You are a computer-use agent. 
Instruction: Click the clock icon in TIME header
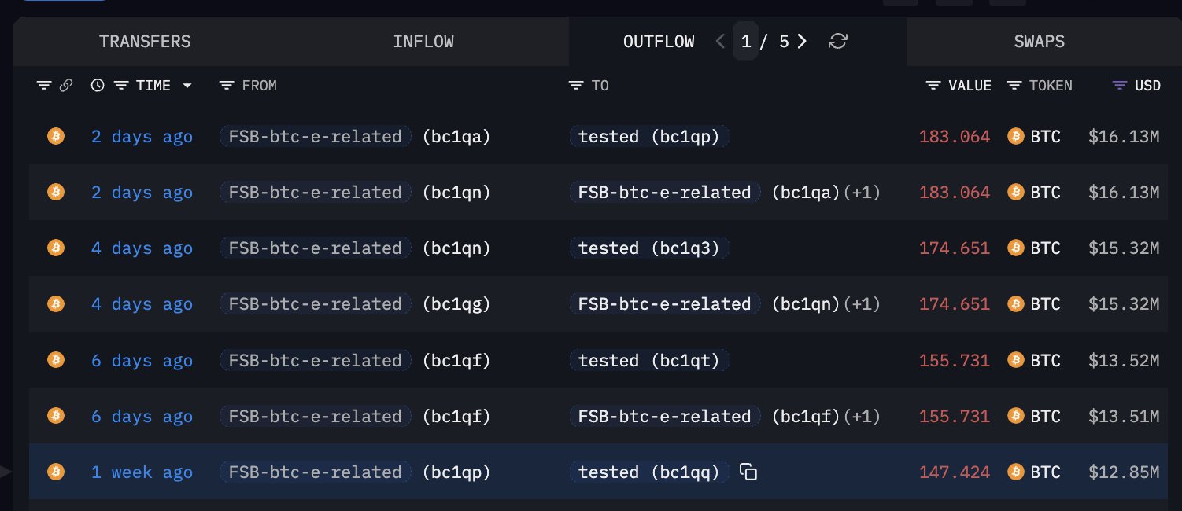tap(98, 86)
